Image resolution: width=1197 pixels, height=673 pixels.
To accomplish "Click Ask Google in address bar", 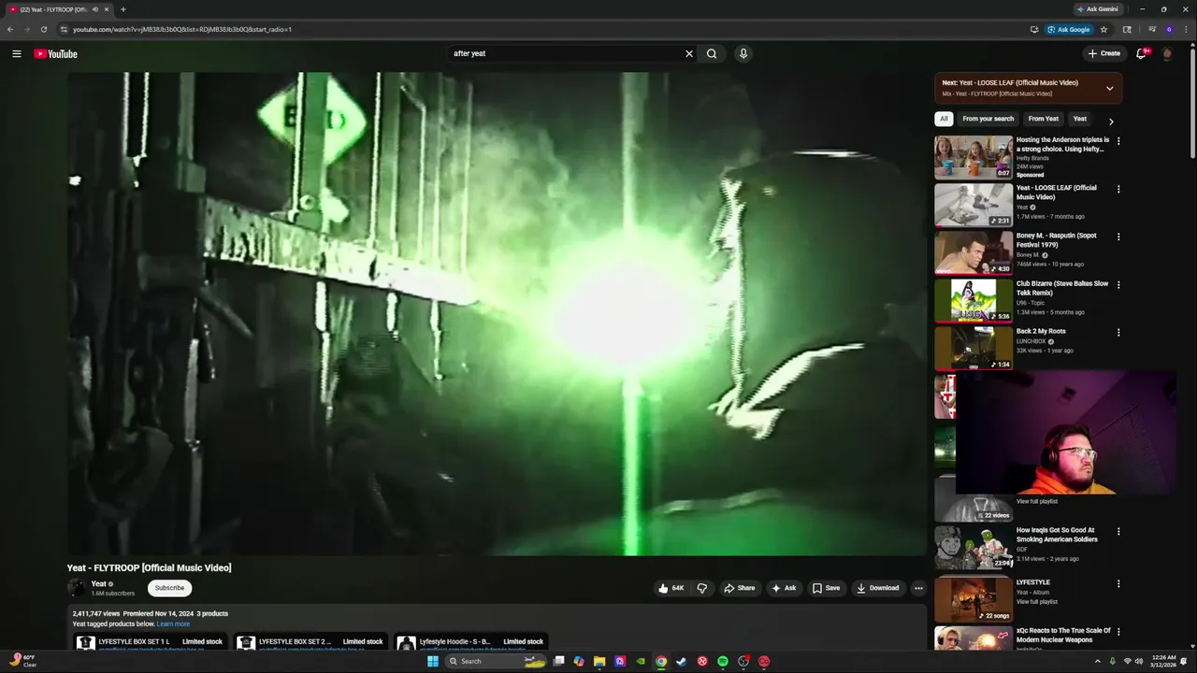I will [1069, 29].
